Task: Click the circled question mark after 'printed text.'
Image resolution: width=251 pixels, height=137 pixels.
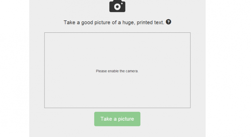Action: [x=168, y=22]
